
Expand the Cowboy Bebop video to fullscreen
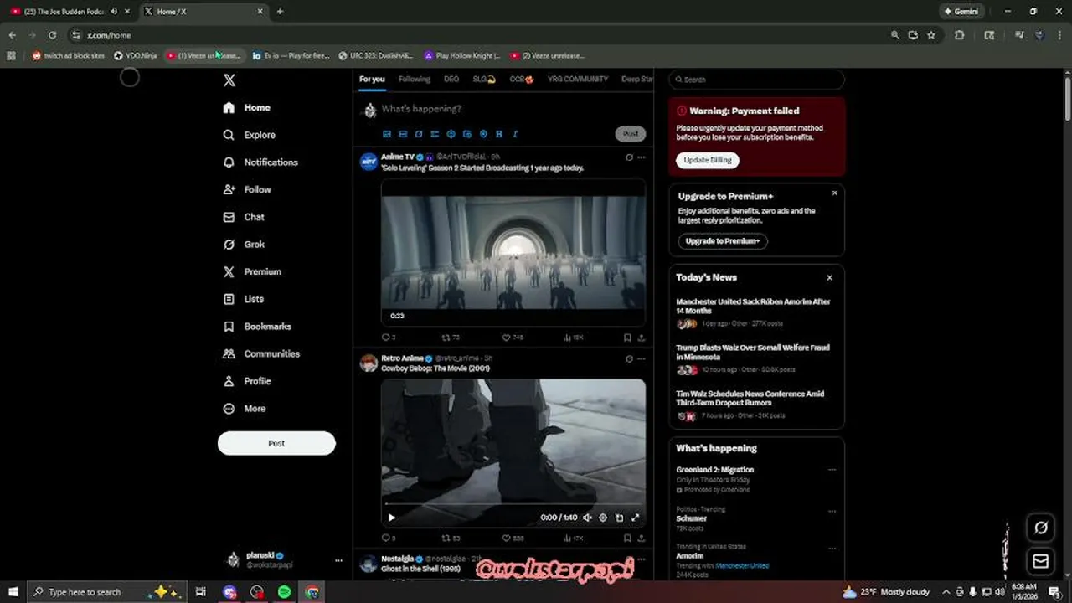(635, 518)
